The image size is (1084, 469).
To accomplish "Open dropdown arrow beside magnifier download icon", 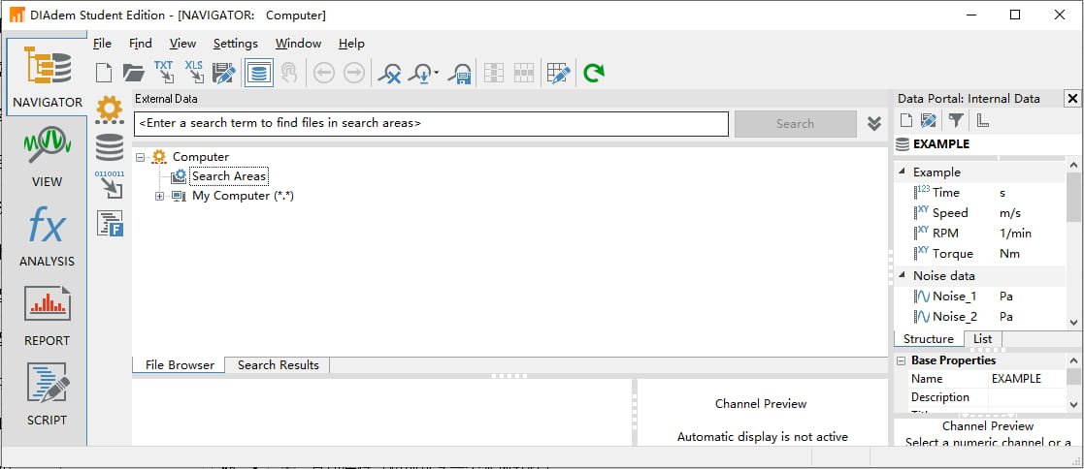I will (x=437, y=73).
